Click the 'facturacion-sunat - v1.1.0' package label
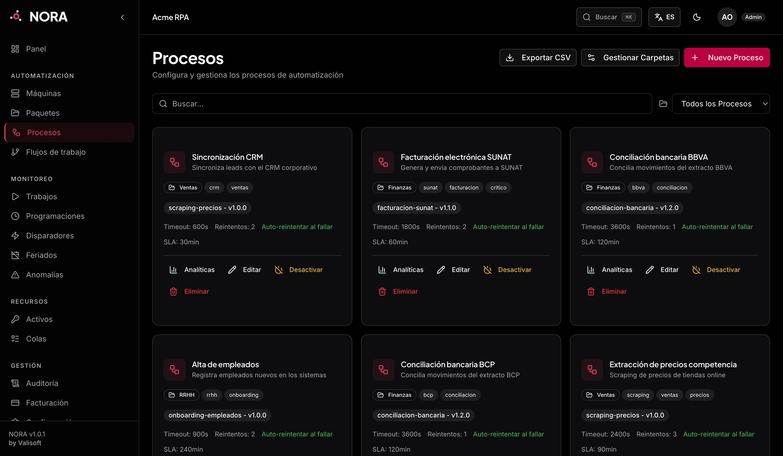 click(416, 208)
